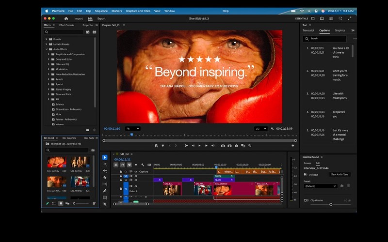Select the Slip tool
The height and width of the screenshot is (242, 388).
click(105, 184)
